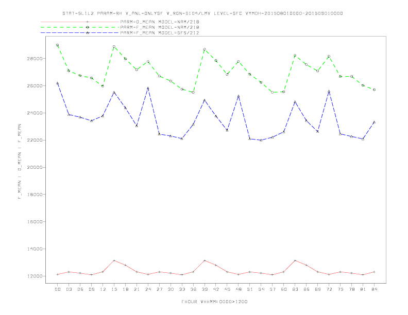The width and height of the screenshot is (408, 315).
Task: Click red O_MEAN plus marker at hour 00
Action: tap(58, 274)
